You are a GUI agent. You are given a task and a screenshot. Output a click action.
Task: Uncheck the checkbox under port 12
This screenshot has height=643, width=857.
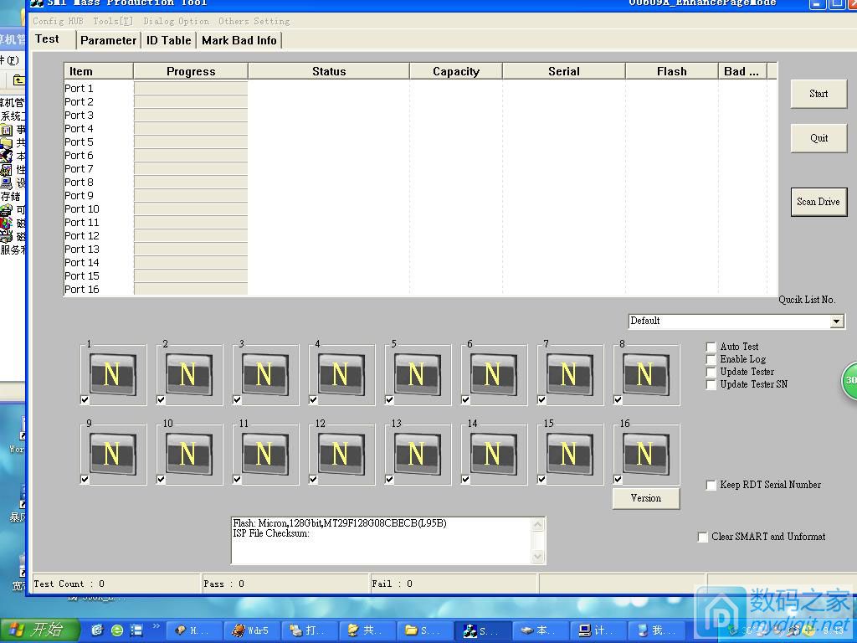coord(313,480)
